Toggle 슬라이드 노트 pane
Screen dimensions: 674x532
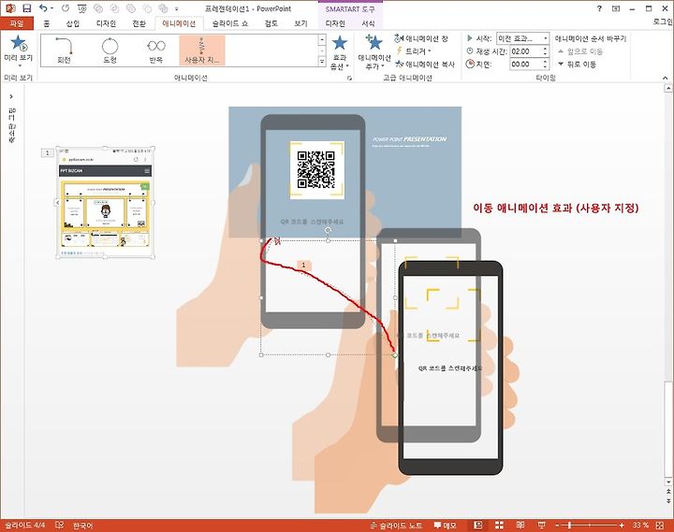point(395,525)
